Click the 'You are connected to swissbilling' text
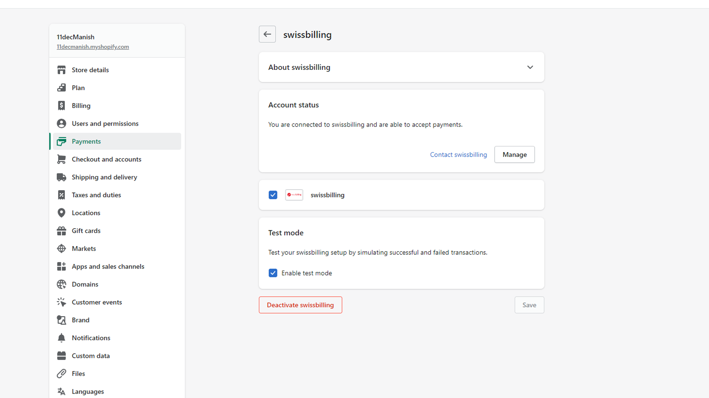This screenshot has height=398, width=709. 365,125
